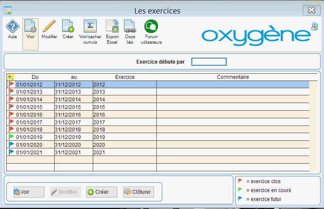Click Exercice cell 2019
This screenshot has height=209, width=324.
[125, 137]
